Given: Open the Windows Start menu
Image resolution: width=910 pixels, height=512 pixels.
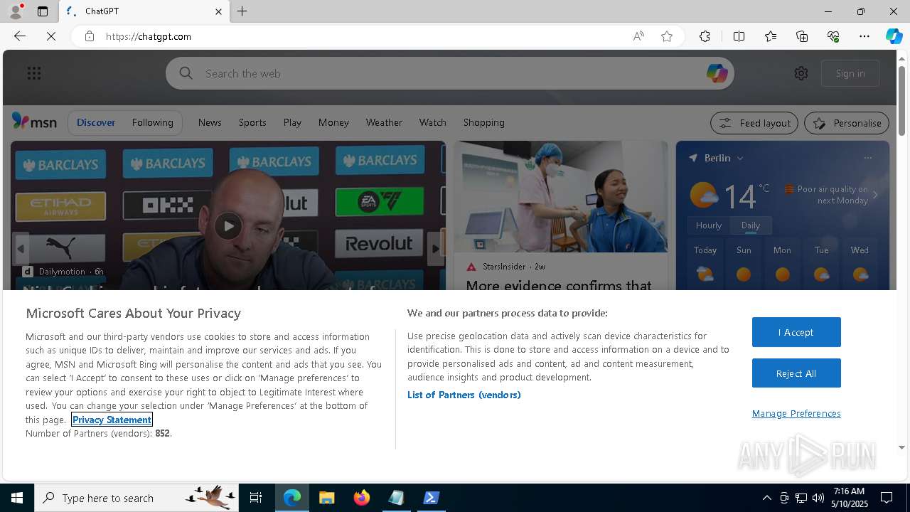Looking at the screenshot, I should [x=17, y=498].
